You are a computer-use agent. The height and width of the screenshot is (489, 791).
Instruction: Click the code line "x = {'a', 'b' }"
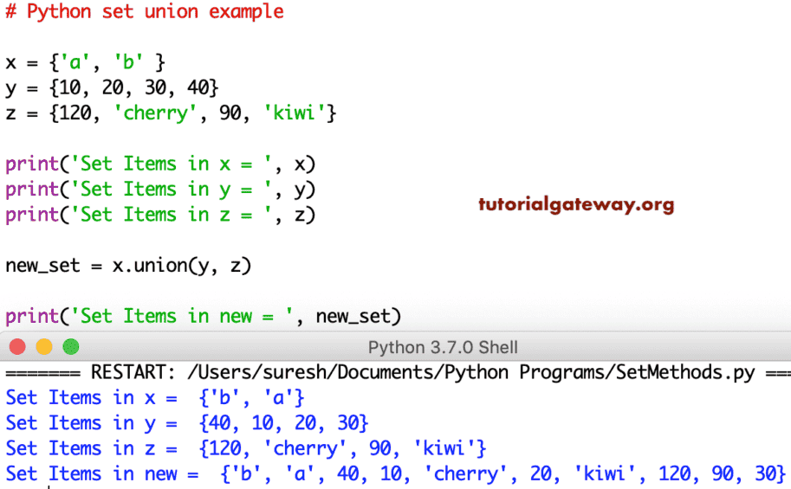(x=85, y=62)
